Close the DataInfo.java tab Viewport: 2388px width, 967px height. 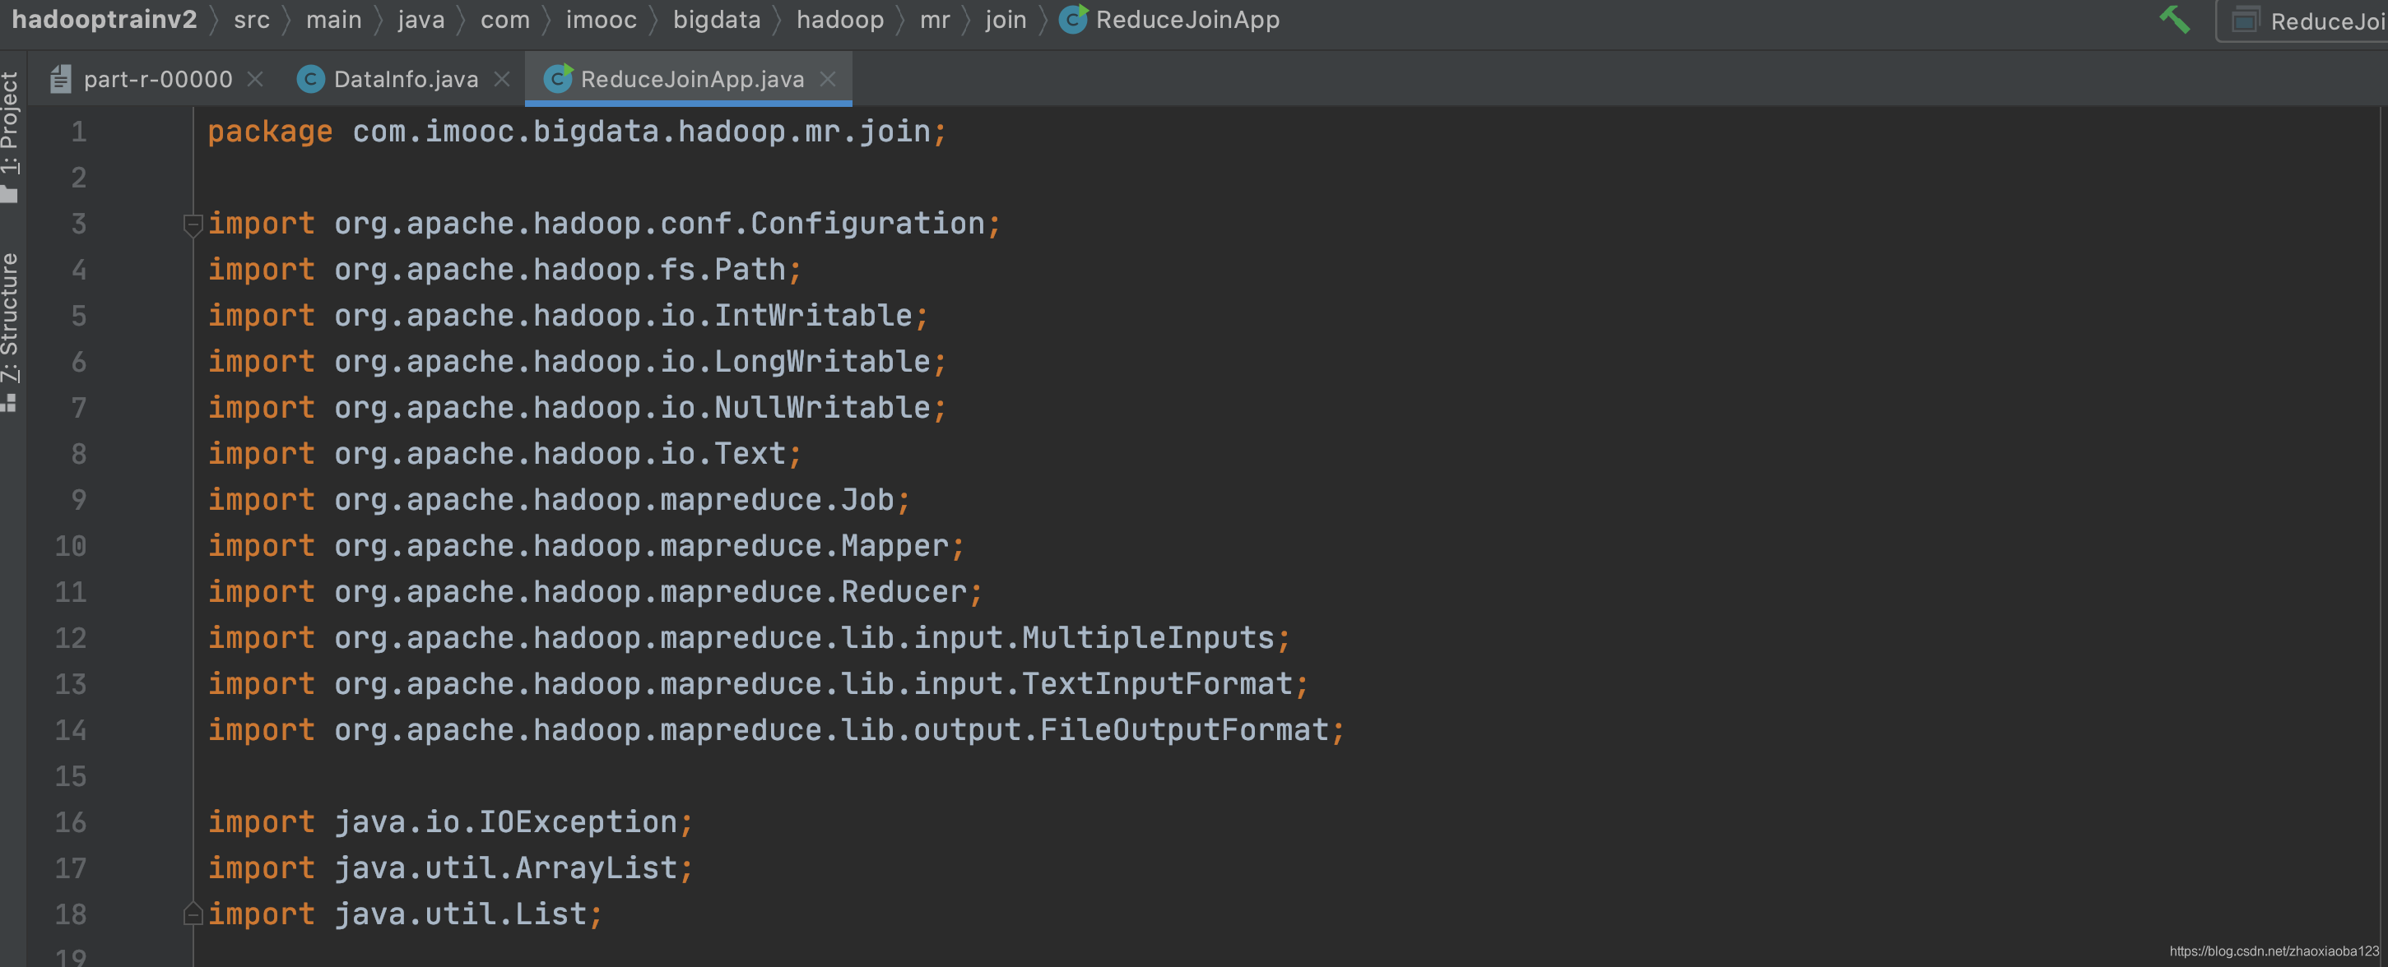(x=501, y=80)
